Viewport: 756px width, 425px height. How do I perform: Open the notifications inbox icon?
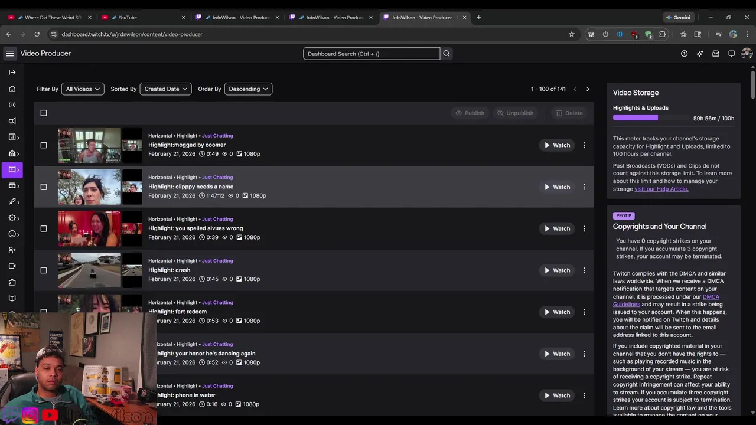click(716, 54)
